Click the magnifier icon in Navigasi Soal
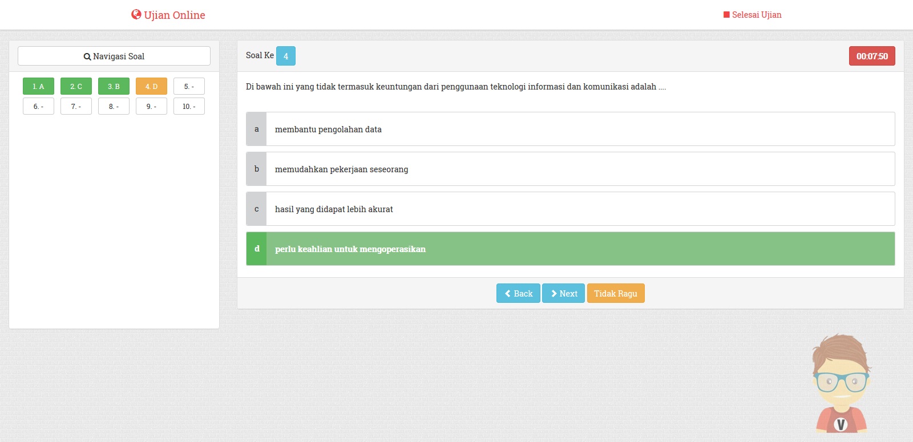This screenshot has height=442, width=913. [x=87, y=56]
